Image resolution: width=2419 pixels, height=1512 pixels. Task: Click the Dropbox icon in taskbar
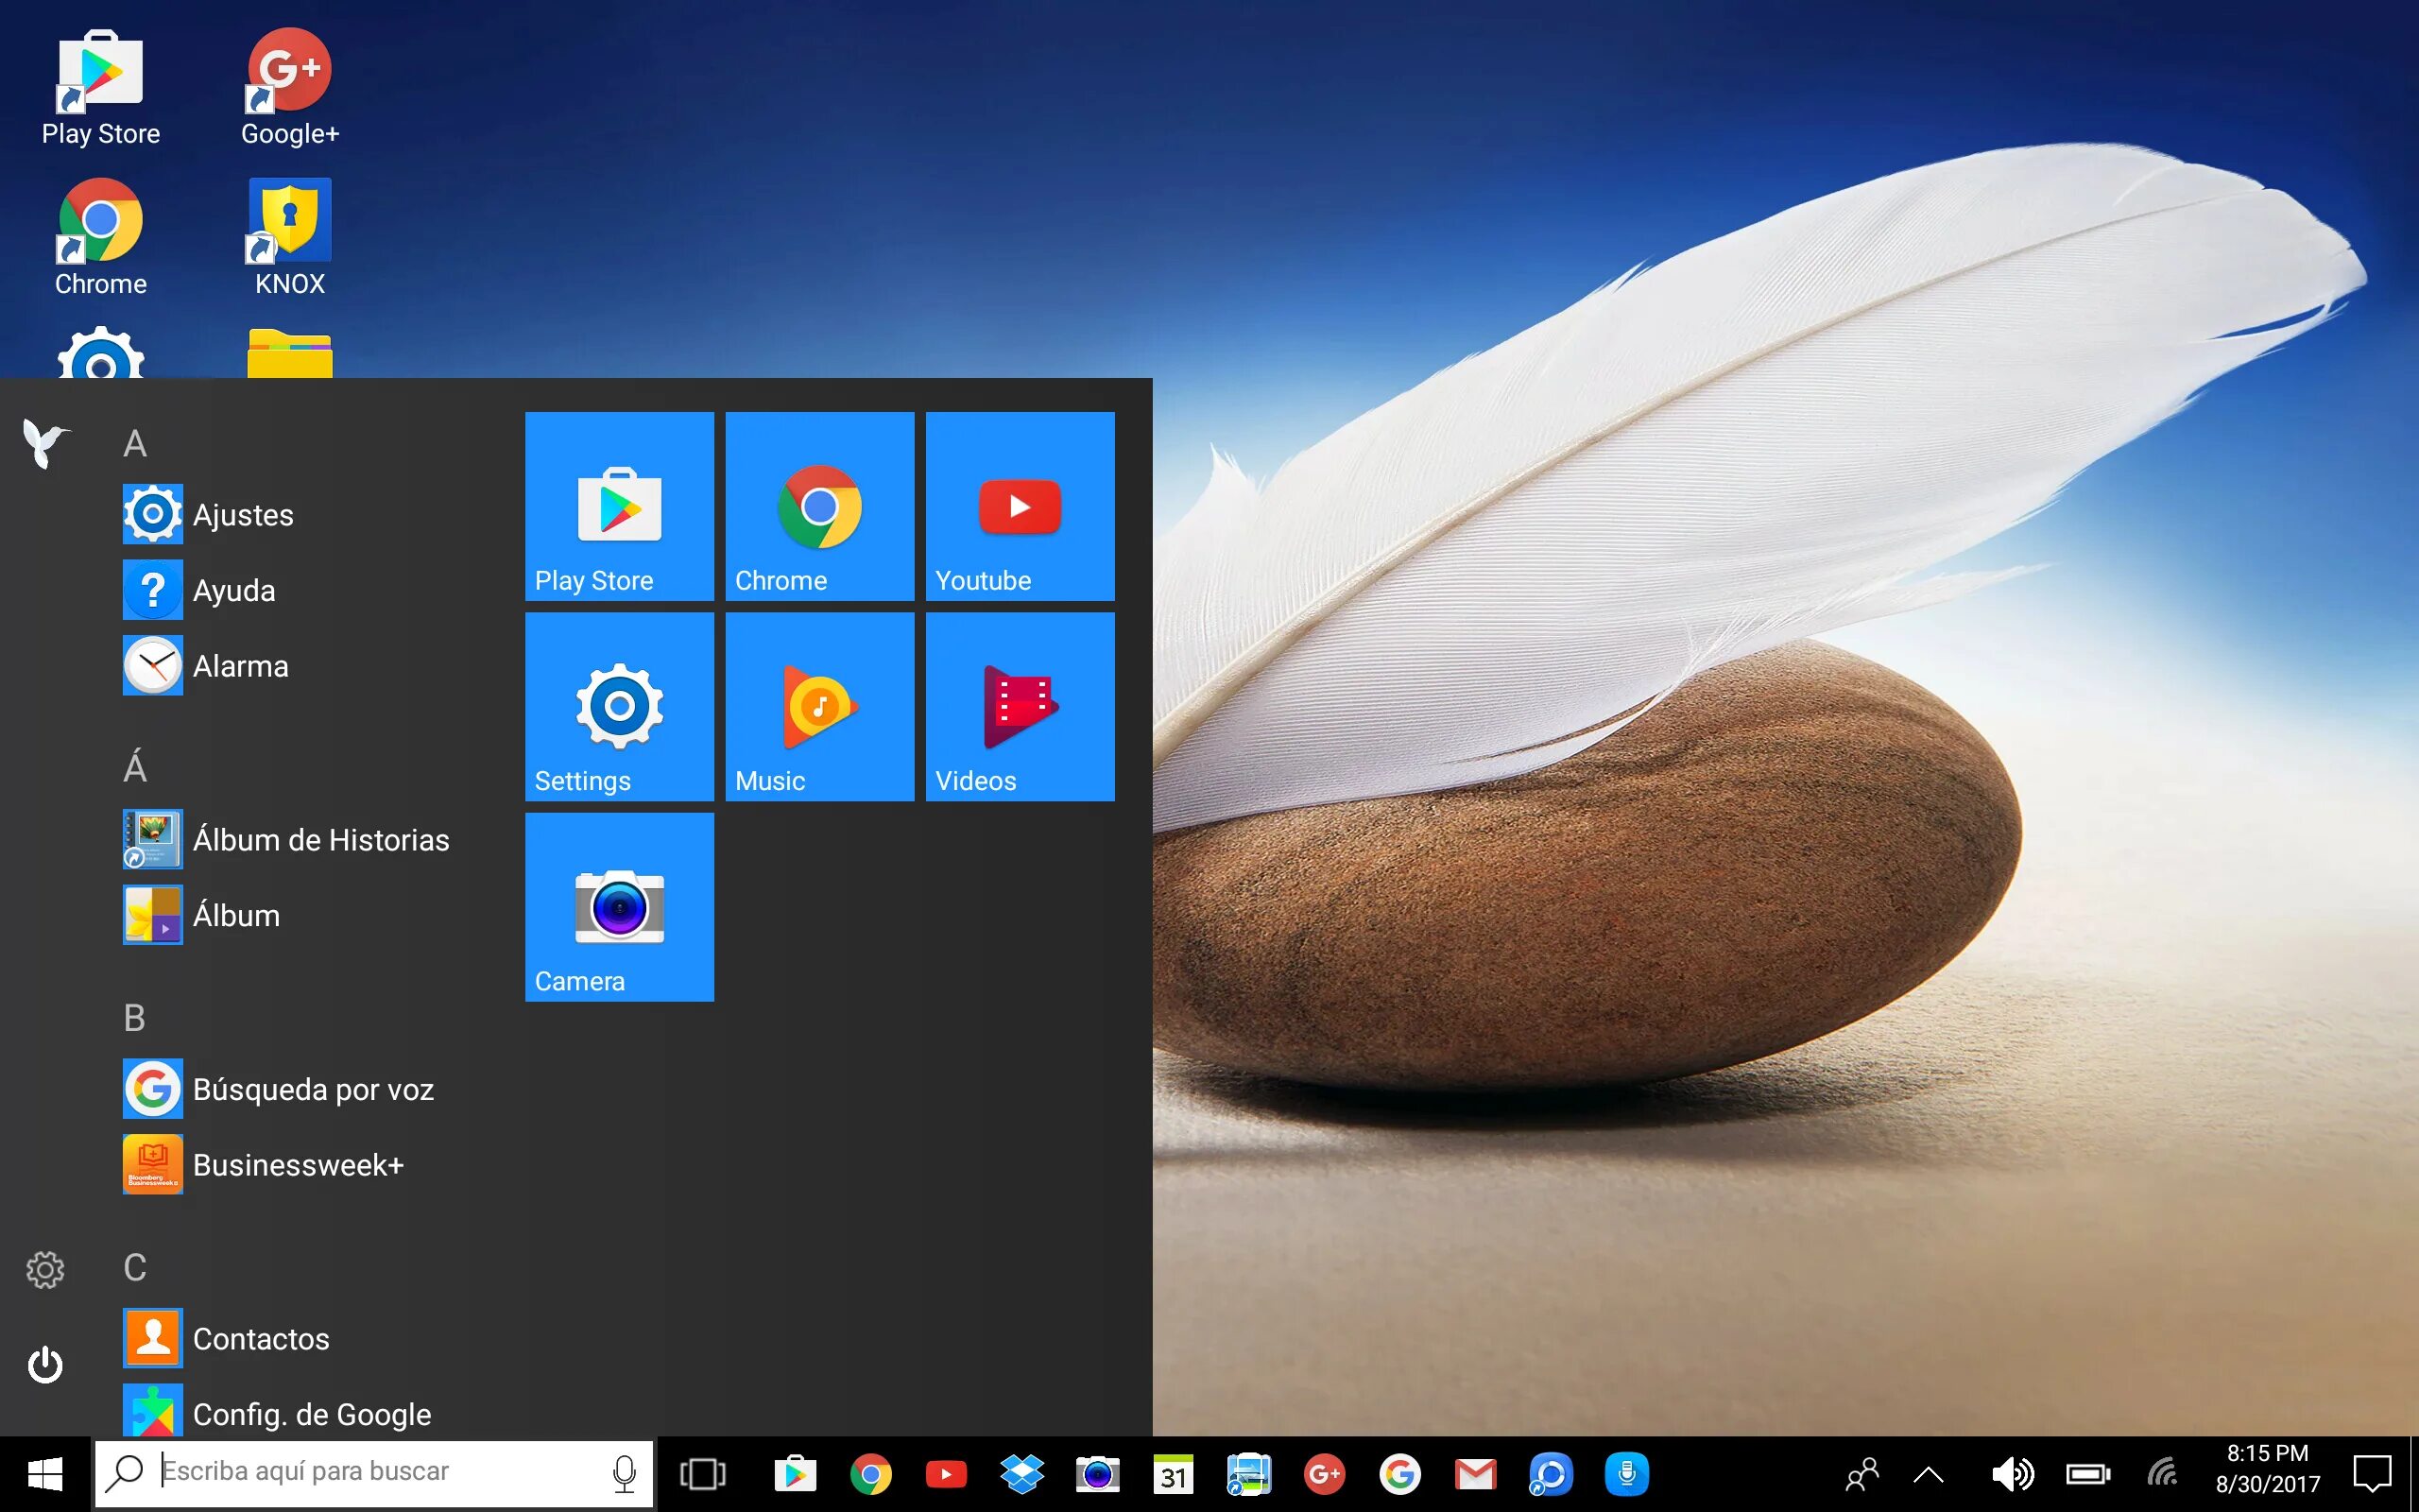point(1021,1474)
